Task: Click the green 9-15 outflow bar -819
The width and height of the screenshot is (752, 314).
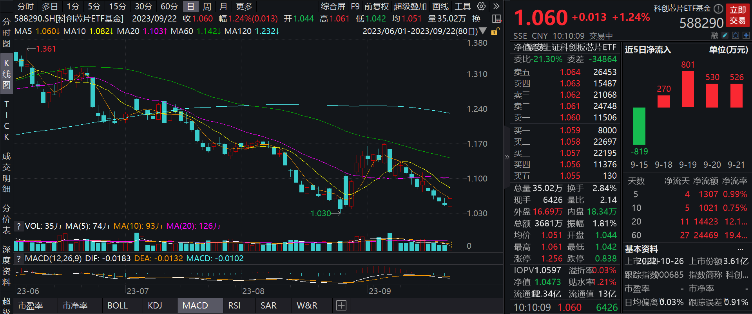Action: [x=639, y=126]
